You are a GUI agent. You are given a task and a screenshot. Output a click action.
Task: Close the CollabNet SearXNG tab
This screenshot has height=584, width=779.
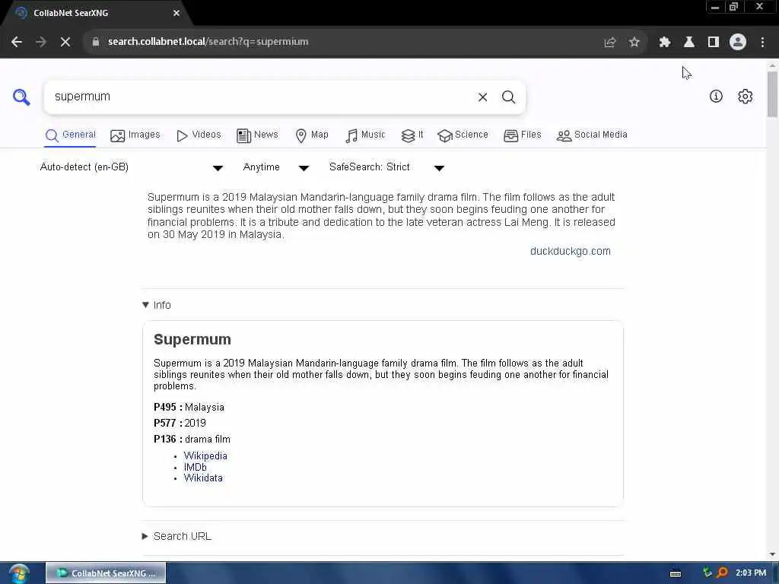[x=176, y=13]
